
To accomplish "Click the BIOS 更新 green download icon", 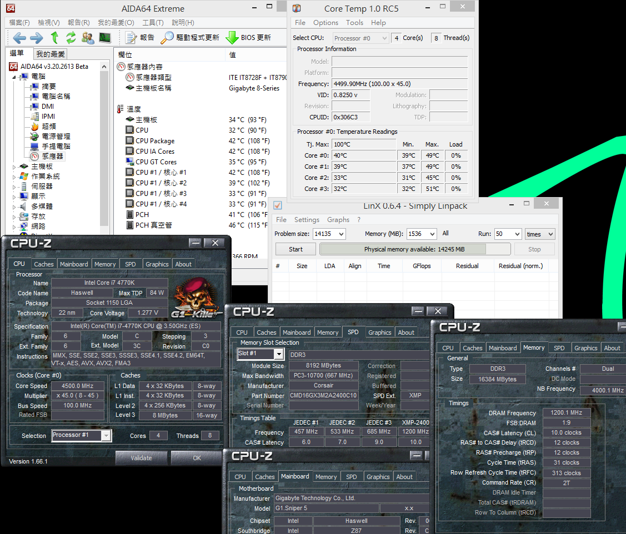I will [232, 38].
